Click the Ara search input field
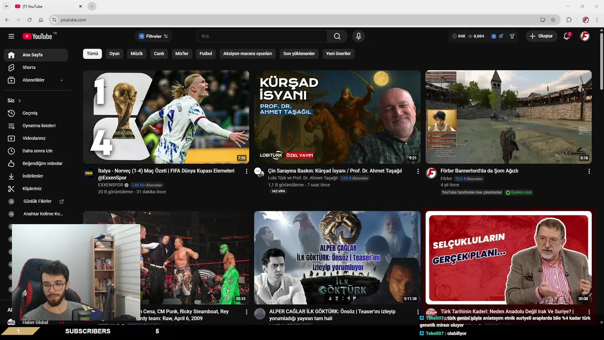The height and width of the screenshot is (340, 604). point(262,36)
